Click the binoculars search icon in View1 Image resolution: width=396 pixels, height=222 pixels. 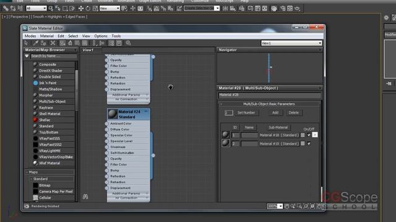click(85, 197)
